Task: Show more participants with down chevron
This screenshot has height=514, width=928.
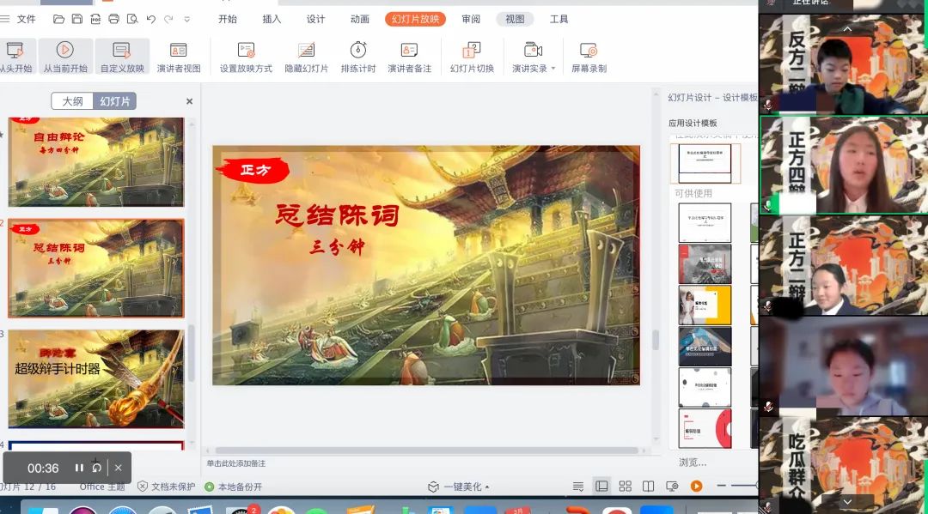Action: click(x=847, y=502)
